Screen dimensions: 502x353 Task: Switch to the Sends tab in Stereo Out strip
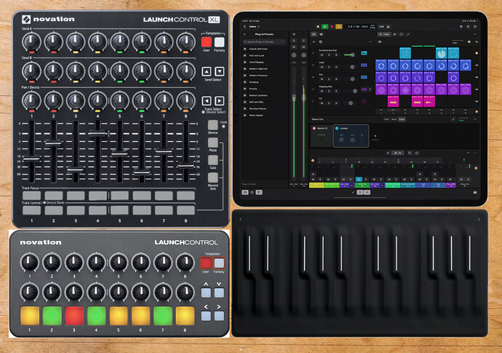pos(394,119)
